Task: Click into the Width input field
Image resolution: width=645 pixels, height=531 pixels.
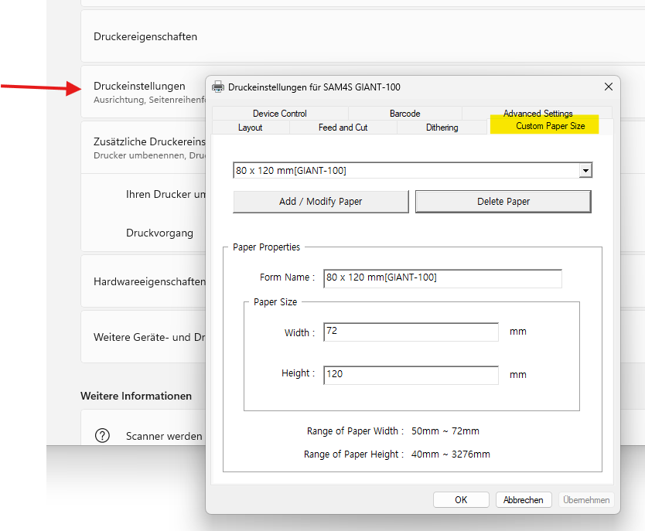Action: 411,332
